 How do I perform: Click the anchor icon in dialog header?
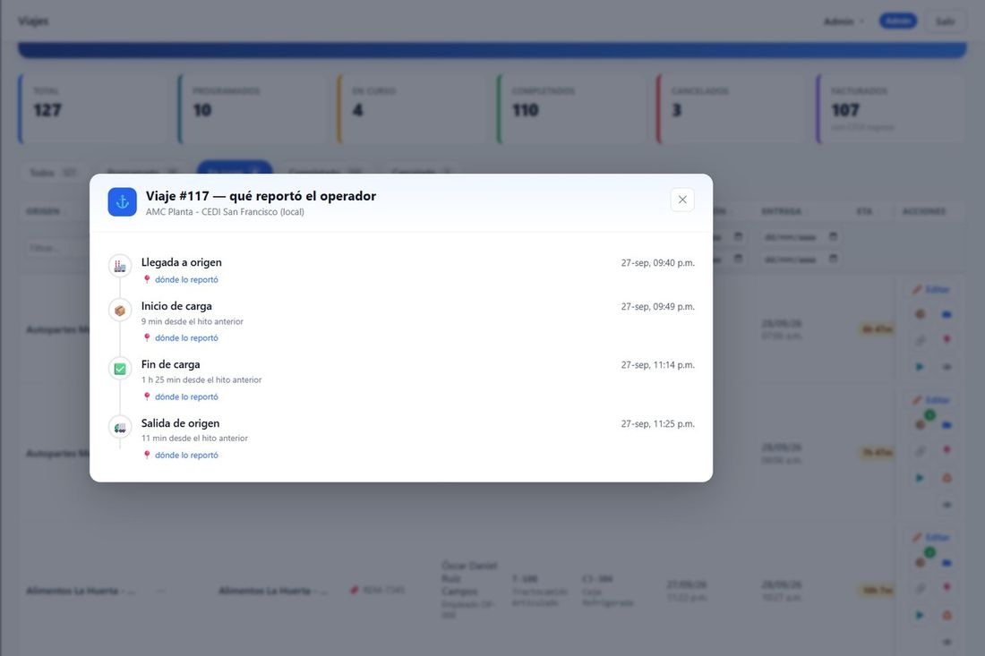[x=123, y=202]
